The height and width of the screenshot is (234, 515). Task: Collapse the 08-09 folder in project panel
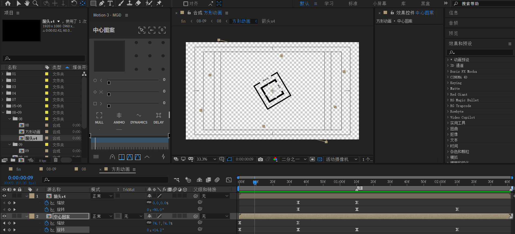tap(3, 112)
